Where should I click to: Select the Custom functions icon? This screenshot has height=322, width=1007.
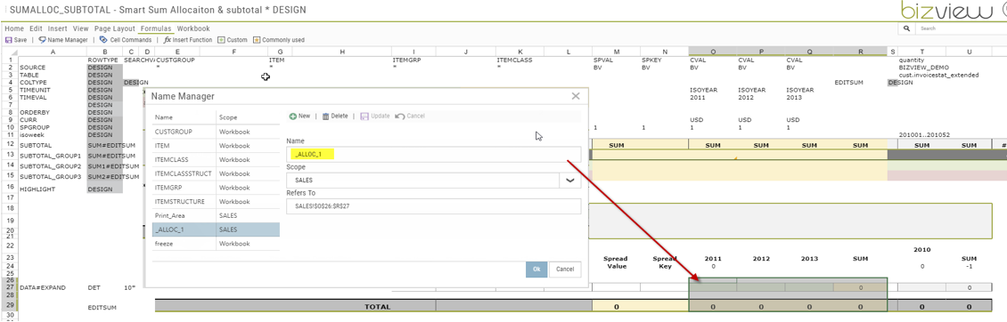click(221, 40)
